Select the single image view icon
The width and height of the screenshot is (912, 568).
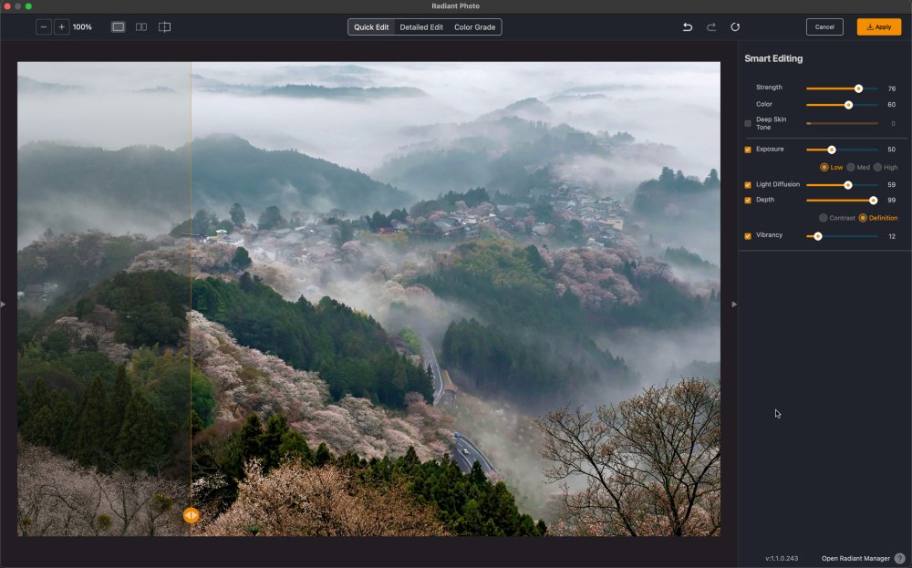pyautogui.click(x=118, y=26)
